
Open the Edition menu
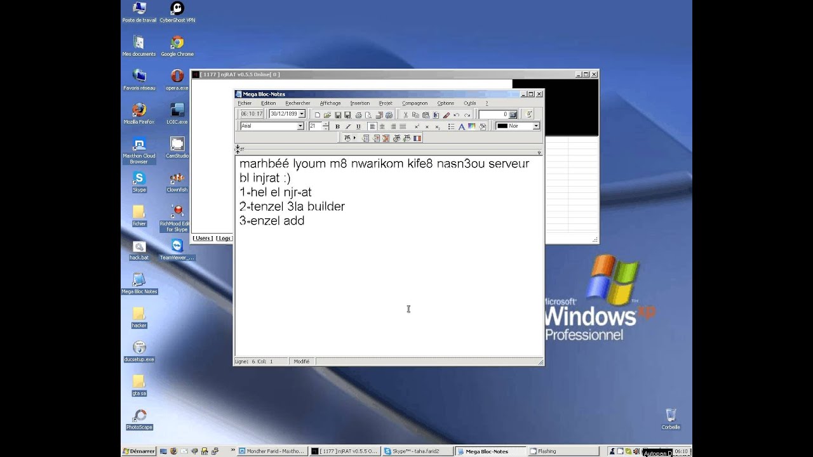(268, 103)
